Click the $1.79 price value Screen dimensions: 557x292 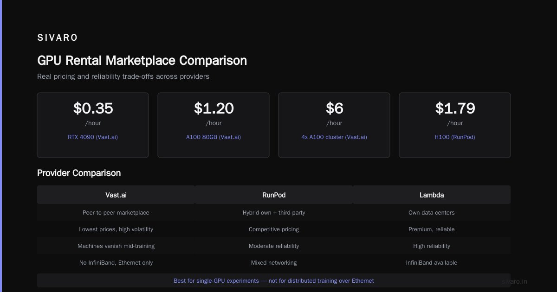pyautogui.click(x=455, y=108)
